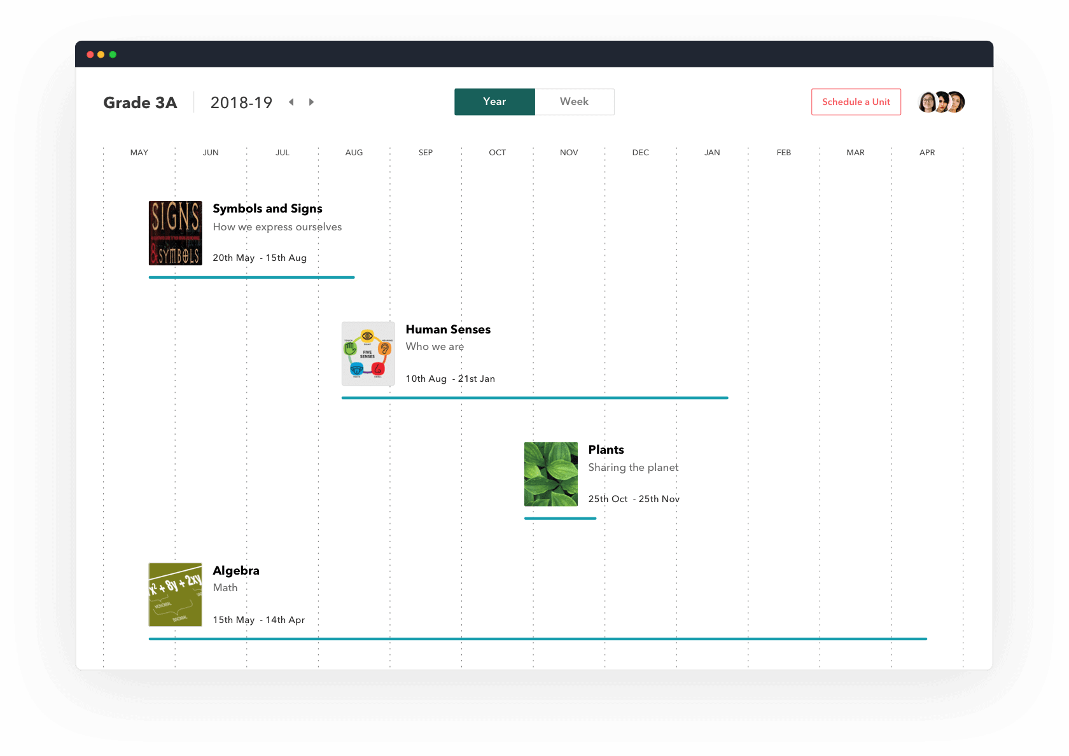Open the rightmost collaborator avatar
Screen dimensions: 1069x756
click(x=957, y=102)
